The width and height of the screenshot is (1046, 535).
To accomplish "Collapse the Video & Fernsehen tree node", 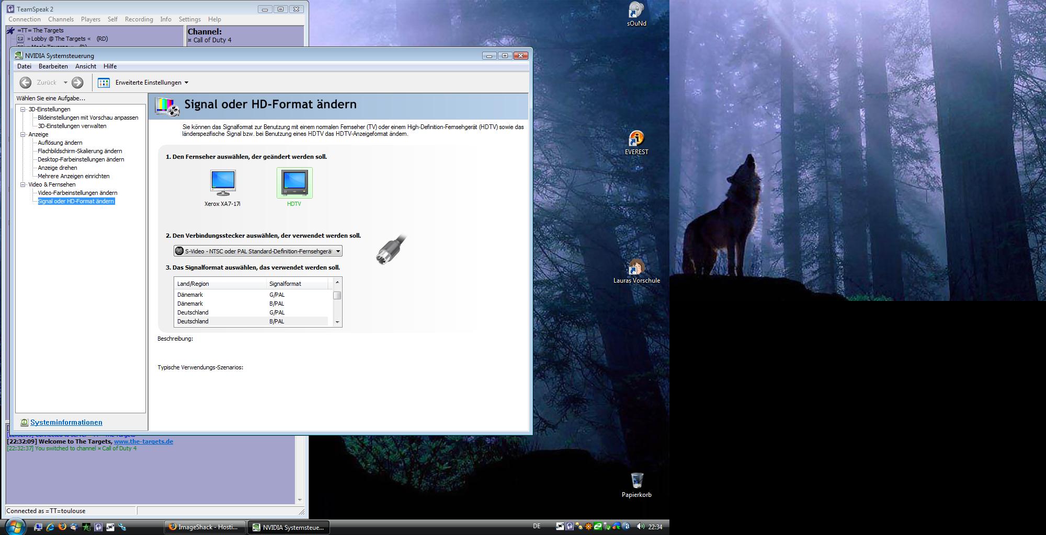I will click(23, 184).
